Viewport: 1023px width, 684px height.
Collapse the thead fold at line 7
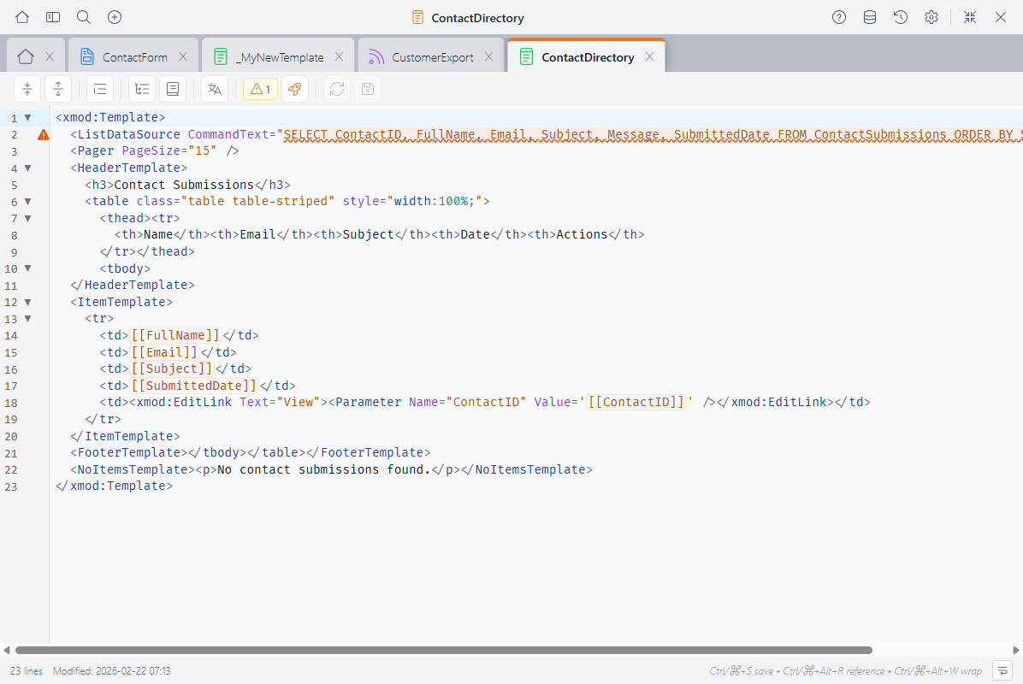(x=27, y=218)
